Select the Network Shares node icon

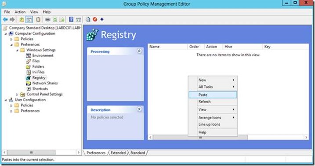29,83
